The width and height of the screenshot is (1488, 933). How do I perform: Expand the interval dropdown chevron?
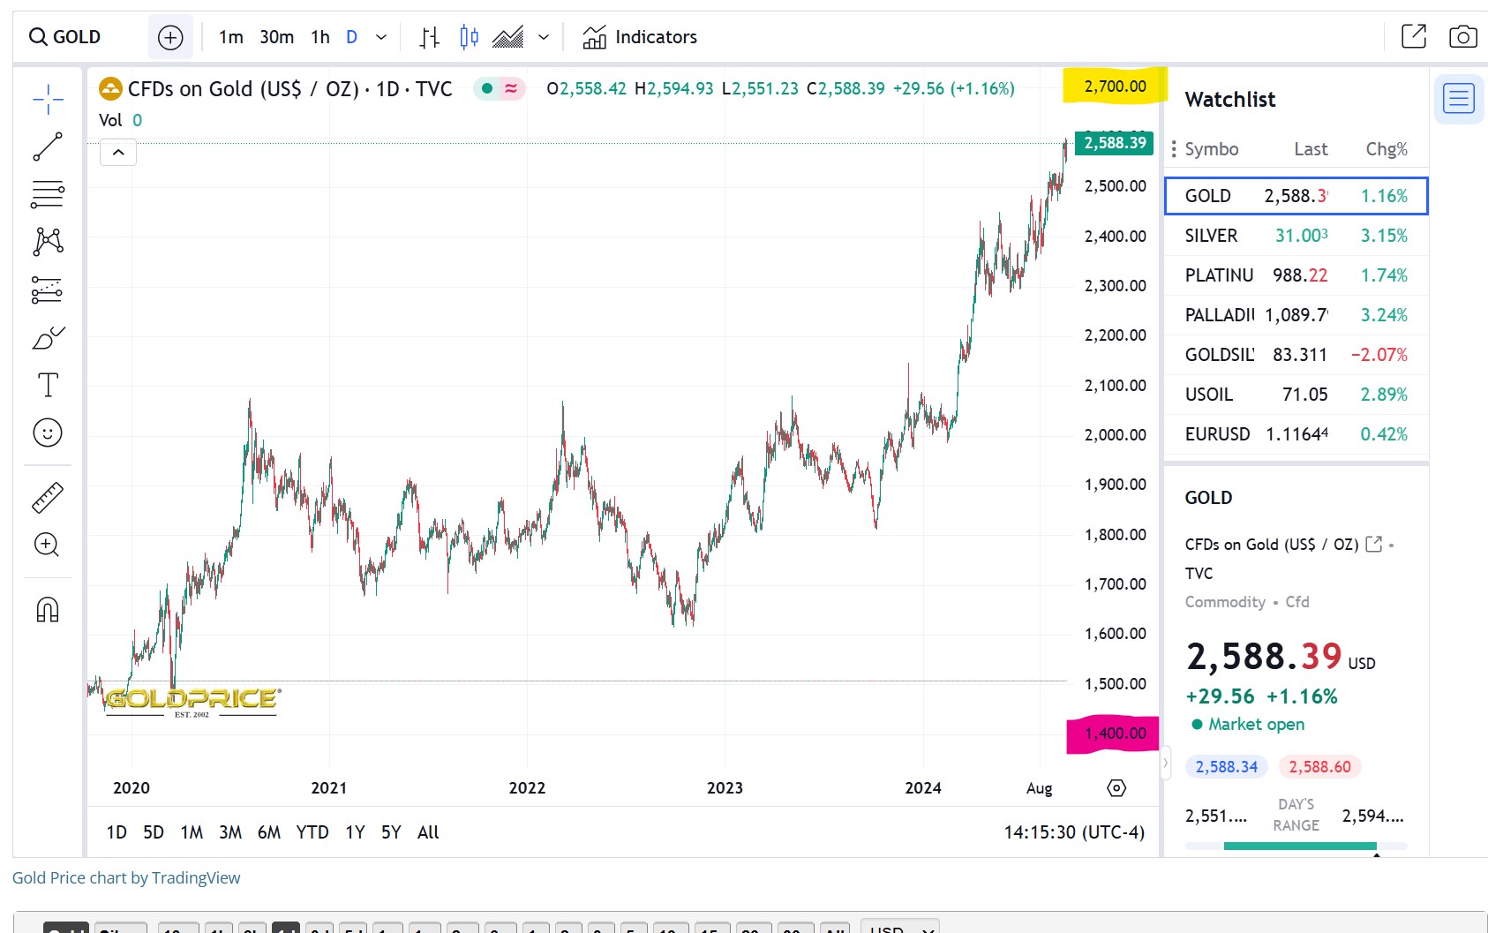click(x=381, y=37)
